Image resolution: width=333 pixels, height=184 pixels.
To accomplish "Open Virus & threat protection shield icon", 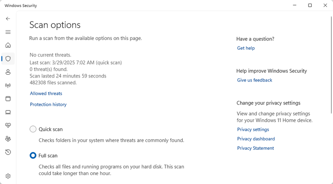I will (8, 59).
